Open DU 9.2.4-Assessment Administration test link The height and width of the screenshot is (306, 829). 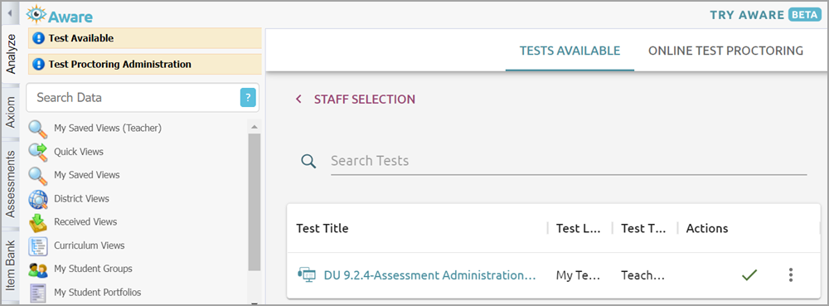pos(429,275)
